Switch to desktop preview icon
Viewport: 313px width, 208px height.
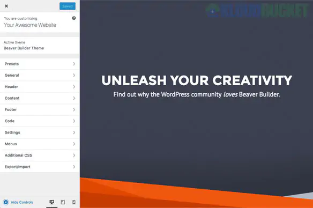(x=51, y=202)
